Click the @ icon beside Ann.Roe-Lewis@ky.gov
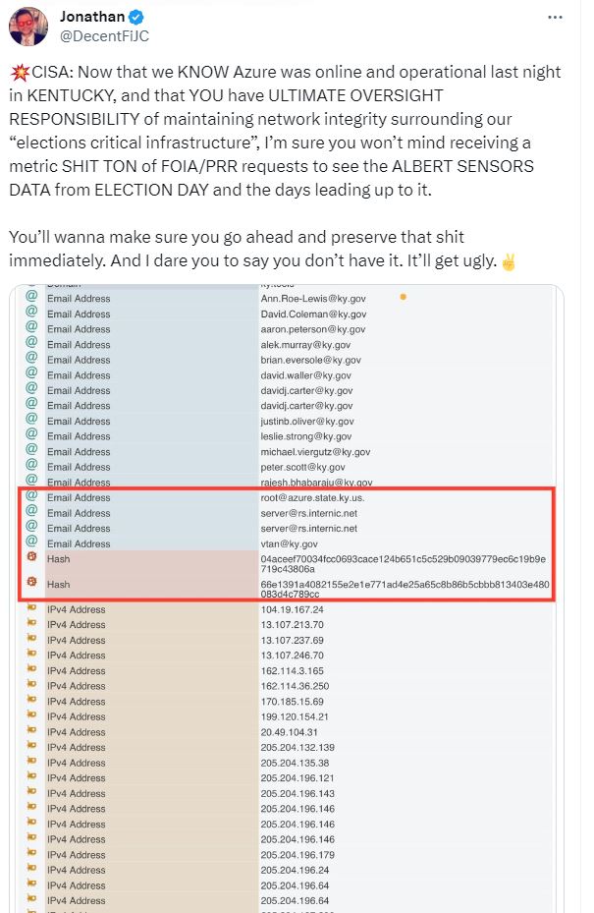 click(32, 297)
